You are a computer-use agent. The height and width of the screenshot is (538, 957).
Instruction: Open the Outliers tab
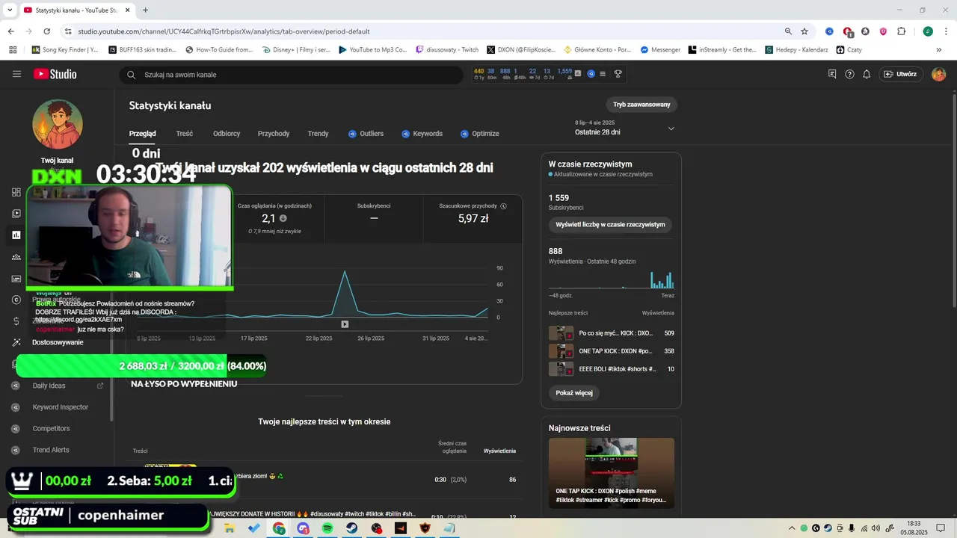(366, 134)
